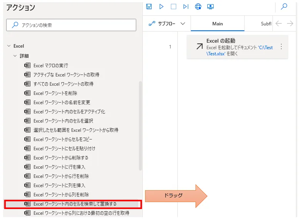The height and width of the screenshot is (219, 299).
Task: Click the アクションの検索 search field
Action: point(71,25)
